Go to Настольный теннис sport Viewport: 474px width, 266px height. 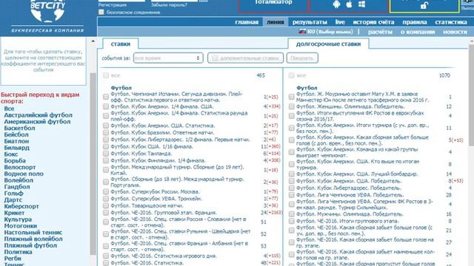(x=33, y=232)
